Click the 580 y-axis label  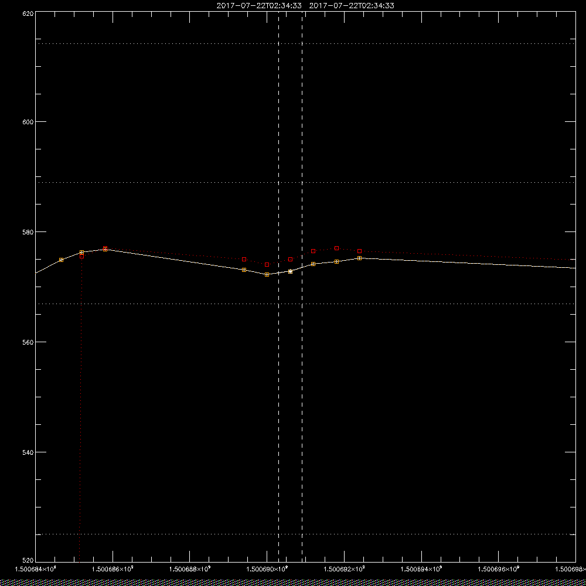pos(29,231)
